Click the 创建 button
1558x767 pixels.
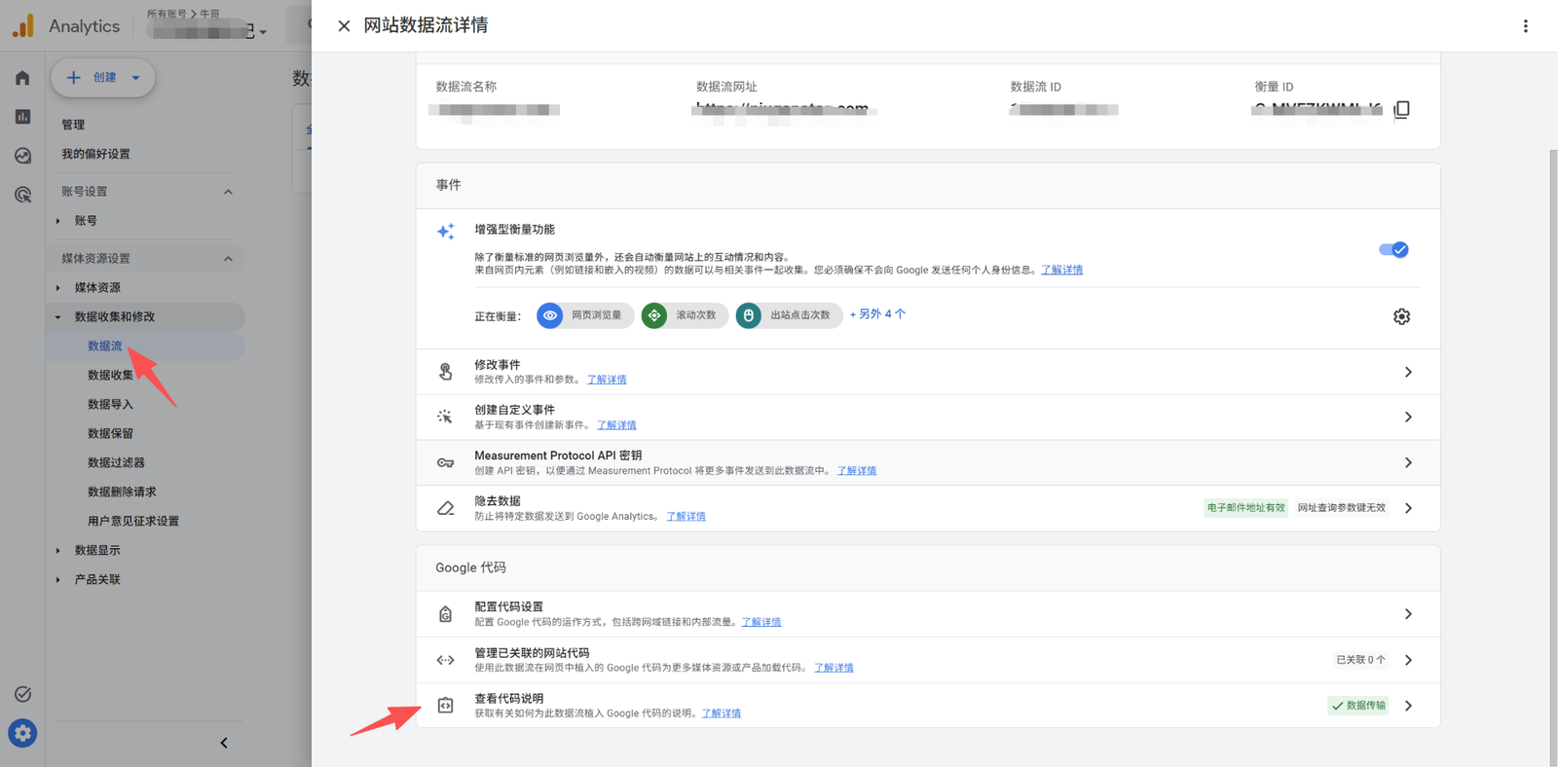pos(103,78)
